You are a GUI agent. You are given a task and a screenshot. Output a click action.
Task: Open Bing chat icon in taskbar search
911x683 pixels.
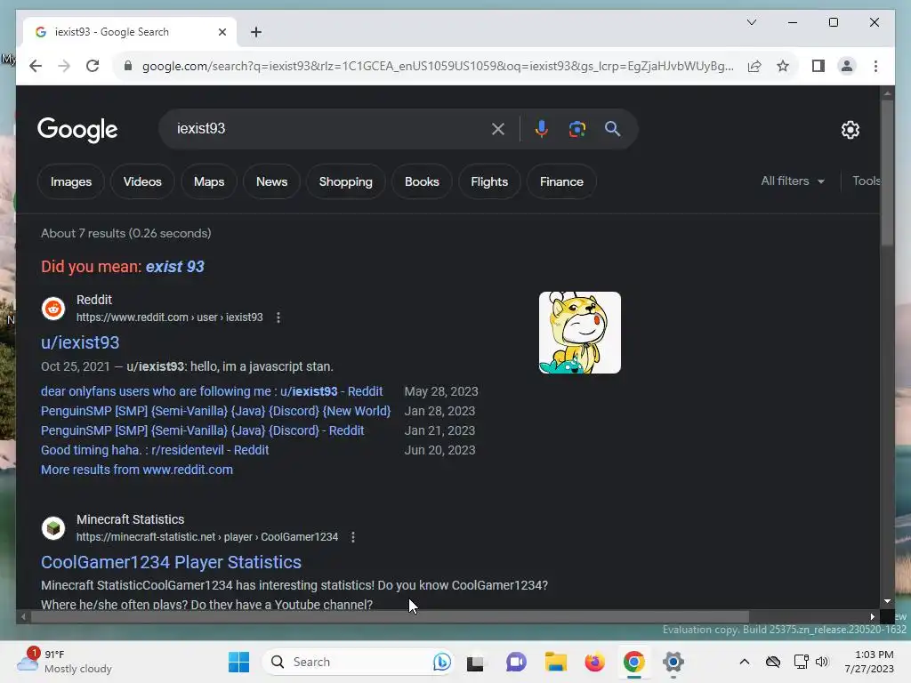click(x=441, y=662)
